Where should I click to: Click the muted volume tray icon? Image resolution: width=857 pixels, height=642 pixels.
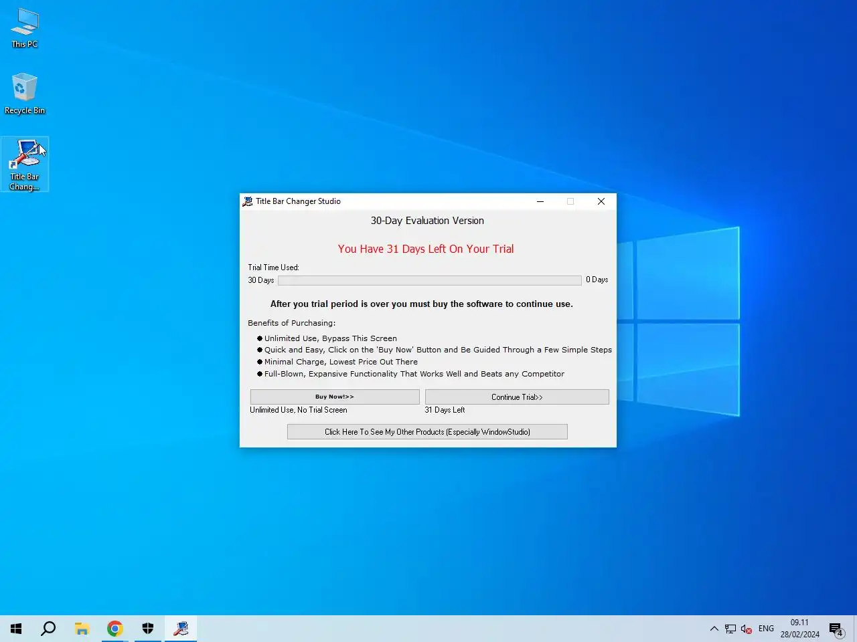coord(747,629)
